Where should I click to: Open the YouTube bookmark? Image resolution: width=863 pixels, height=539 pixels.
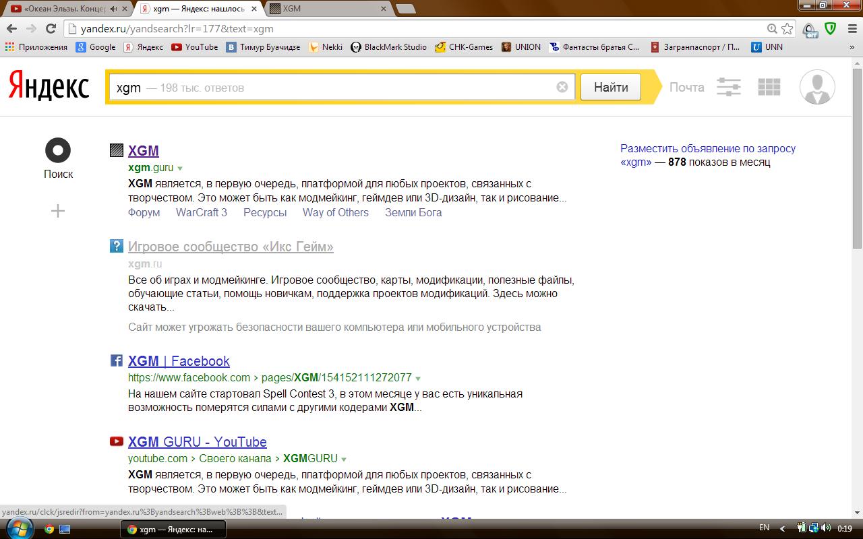coord(195,47)
